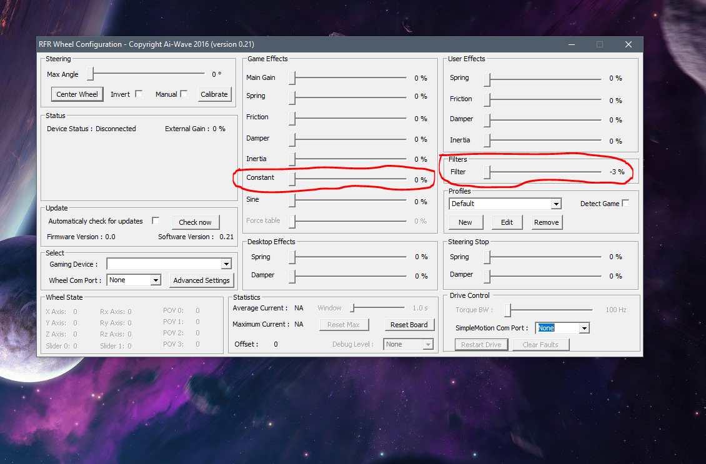Tick the Detect Game checkbox
The width and height of the screenshot is (706, 464).
[625, 204]
